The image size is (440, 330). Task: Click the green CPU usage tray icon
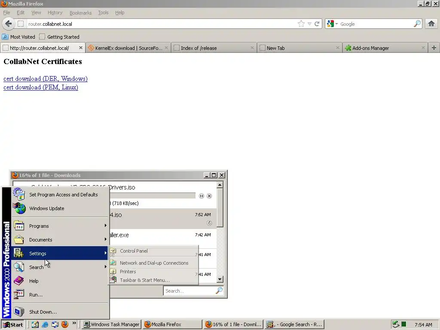[x=403, y=324]
